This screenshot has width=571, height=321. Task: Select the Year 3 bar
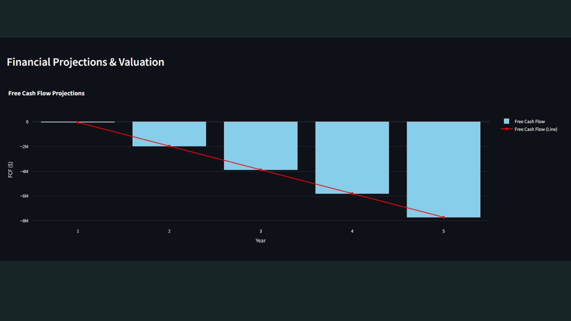261,146
